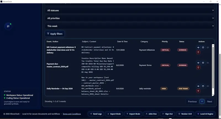This screenshot has width=221, height=119.
Task: Click the mail icon for master_contract_2026.pdf row
Action: (208, 63)
